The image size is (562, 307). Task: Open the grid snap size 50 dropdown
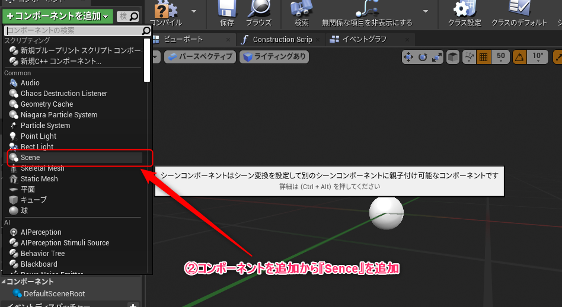(x=500, y=57)
